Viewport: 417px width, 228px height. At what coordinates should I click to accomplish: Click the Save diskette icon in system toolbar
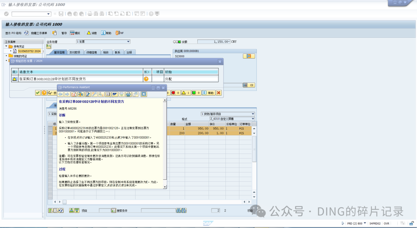[x=61, y=14]
